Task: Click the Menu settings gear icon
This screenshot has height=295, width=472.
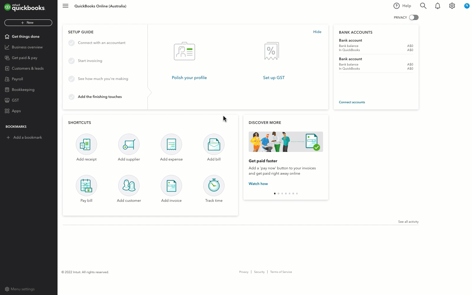Action: tap(7, 289)
